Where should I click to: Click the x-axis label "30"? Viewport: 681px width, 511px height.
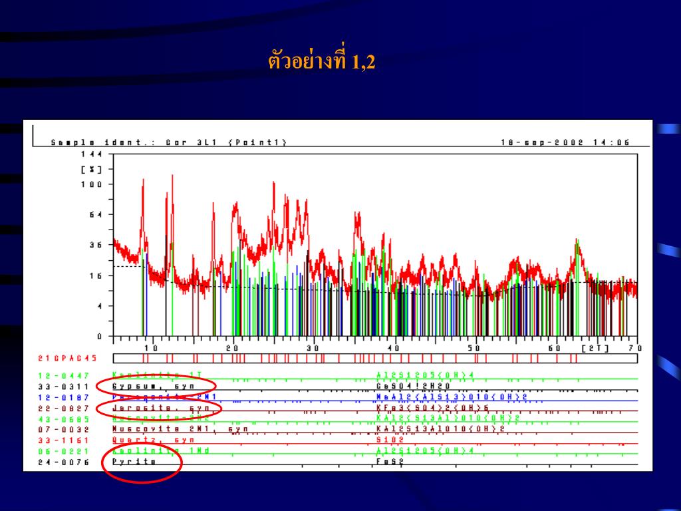[313, 348]
